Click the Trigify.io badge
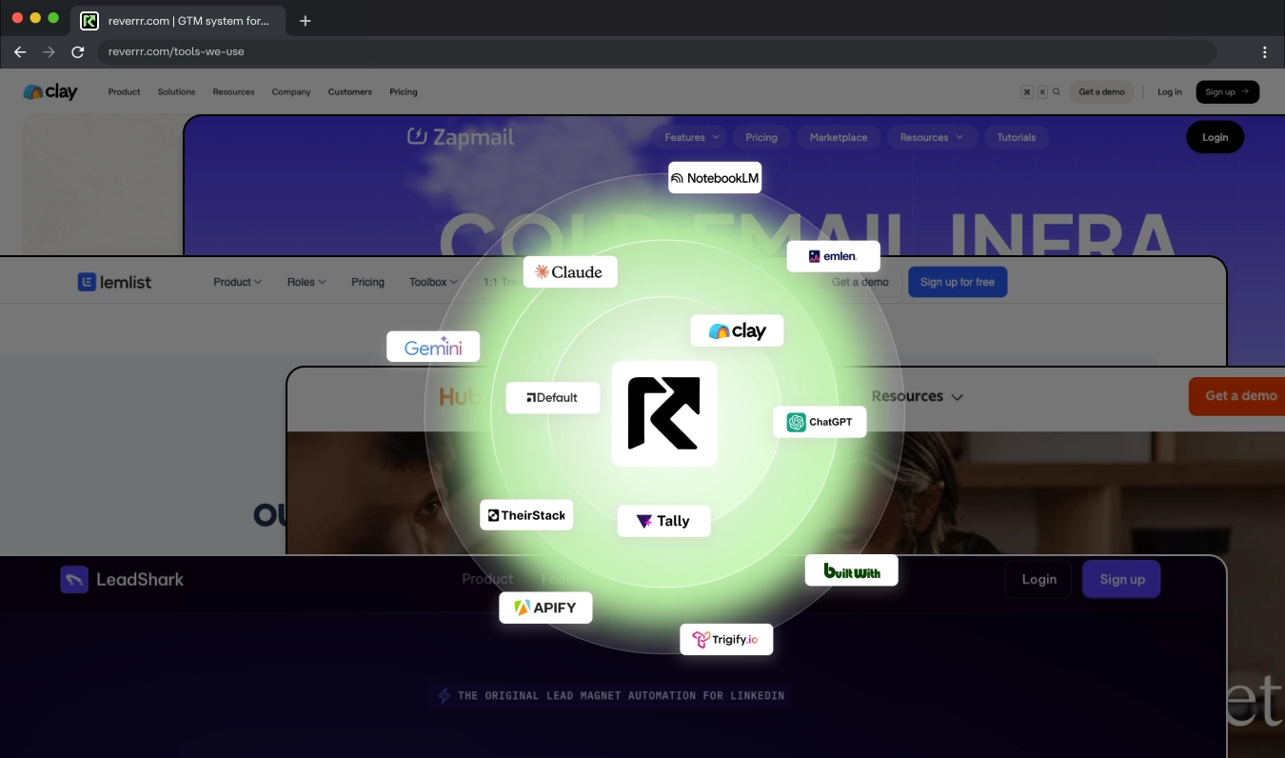 pos(726,639)
